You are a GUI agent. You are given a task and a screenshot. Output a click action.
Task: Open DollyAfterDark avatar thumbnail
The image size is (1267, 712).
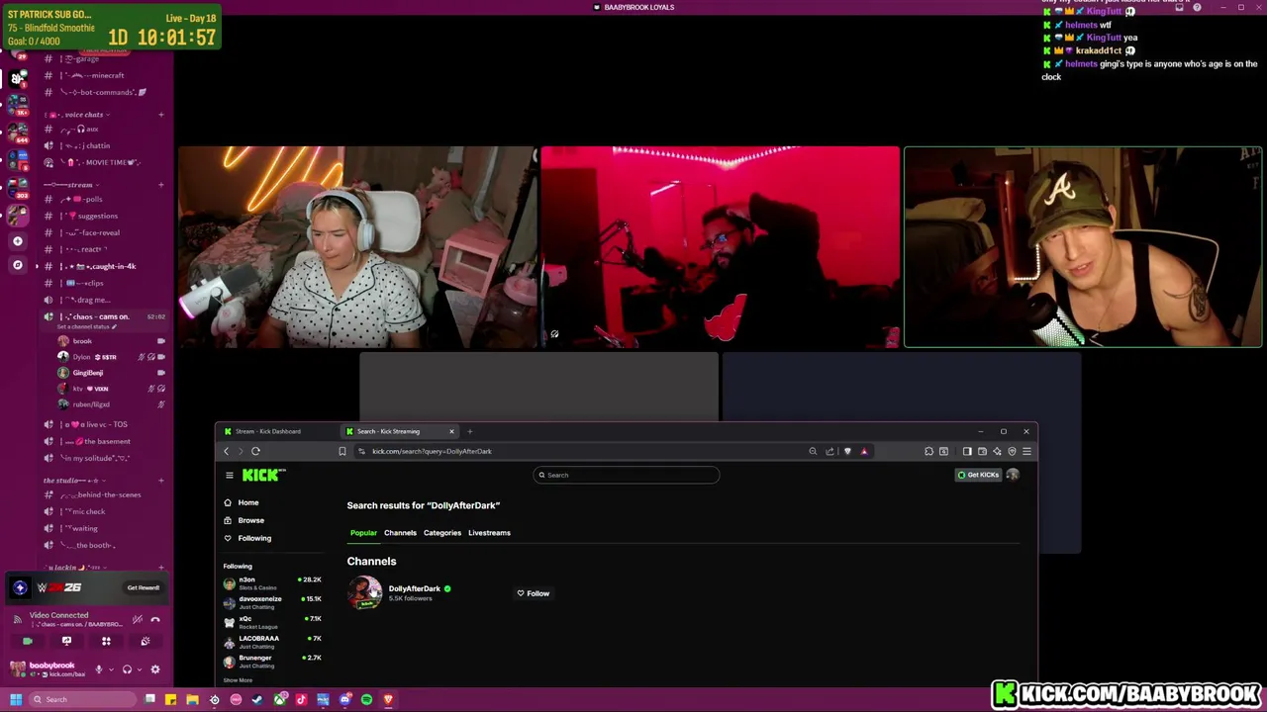coord(364,593)
